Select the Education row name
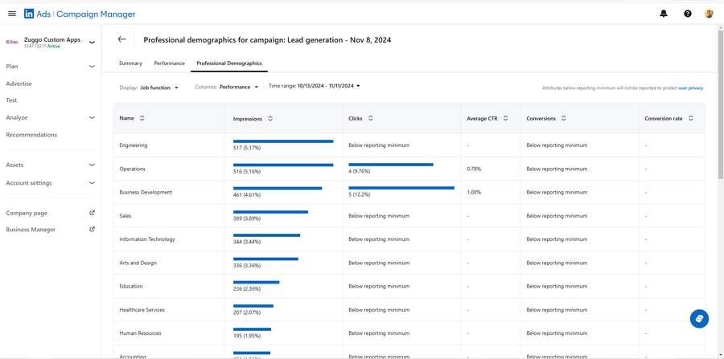Viewport: 724px width, 359px height. [130, 286]
